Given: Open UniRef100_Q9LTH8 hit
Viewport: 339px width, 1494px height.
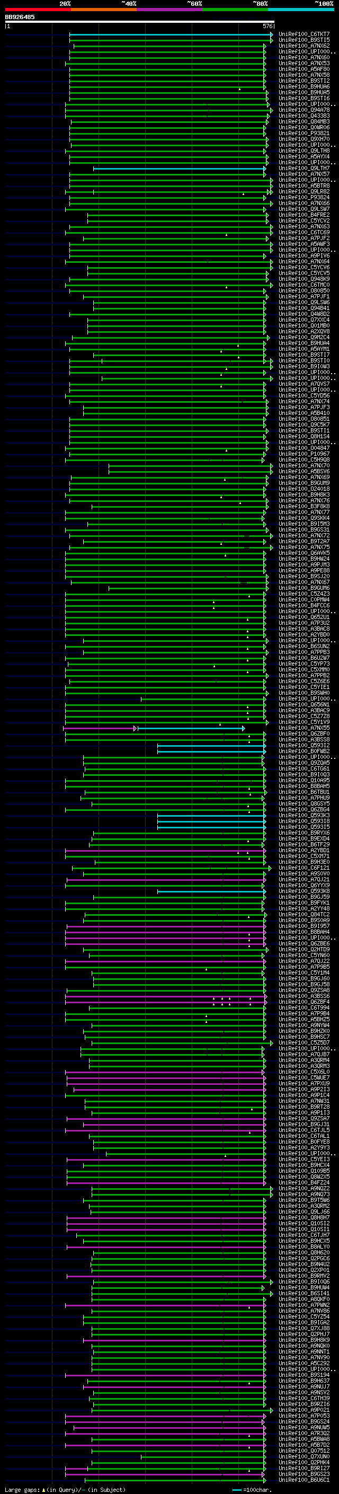Looking at the screenshot, I should pyautogui.click(x=304, y=151).
